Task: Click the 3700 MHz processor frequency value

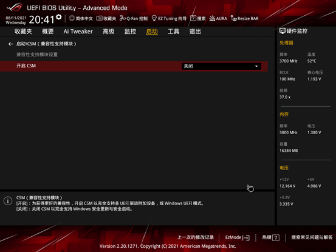Action: [x=288, y=61]
